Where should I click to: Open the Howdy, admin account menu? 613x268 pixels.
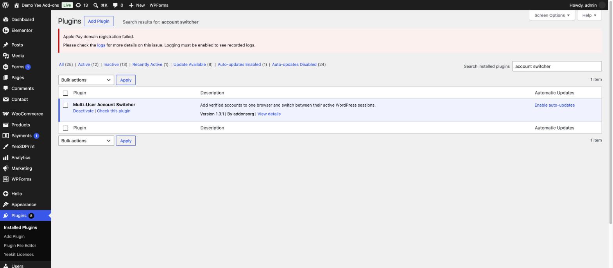tap(587, 5)
